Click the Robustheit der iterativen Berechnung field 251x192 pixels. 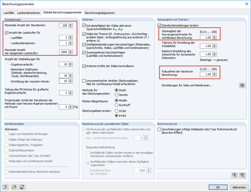tap(206, 74)
